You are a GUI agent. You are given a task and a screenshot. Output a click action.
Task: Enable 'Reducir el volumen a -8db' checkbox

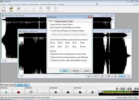click(x=51, y=60)
